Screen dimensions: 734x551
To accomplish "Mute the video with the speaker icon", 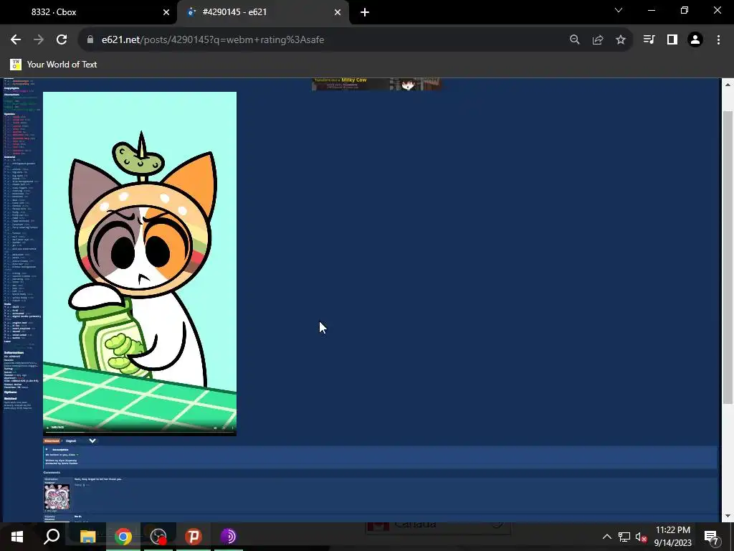I will pyautogui.click(x=215, y=428).
